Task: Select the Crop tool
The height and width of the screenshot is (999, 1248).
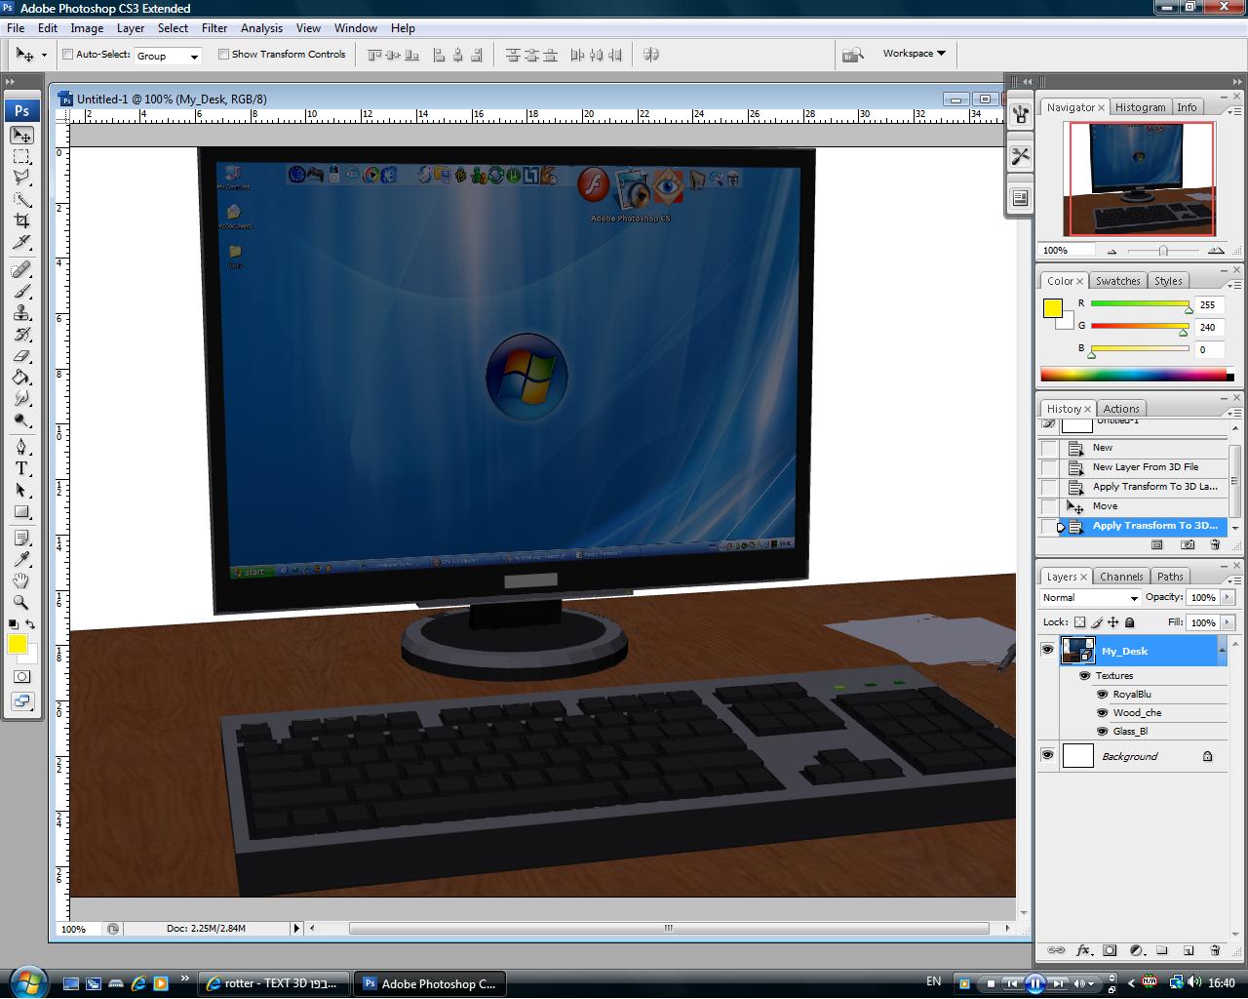Action: [x=21, y=221]
